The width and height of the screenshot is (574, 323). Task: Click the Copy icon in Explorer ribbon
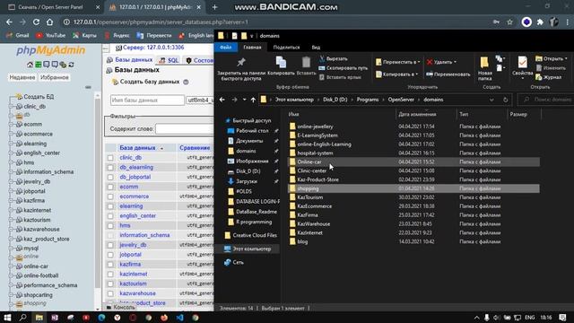[281, 62]
